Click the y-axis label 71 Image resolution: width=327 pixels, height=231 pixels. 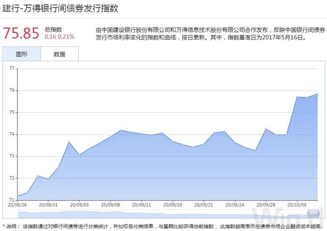coord(12,200)
